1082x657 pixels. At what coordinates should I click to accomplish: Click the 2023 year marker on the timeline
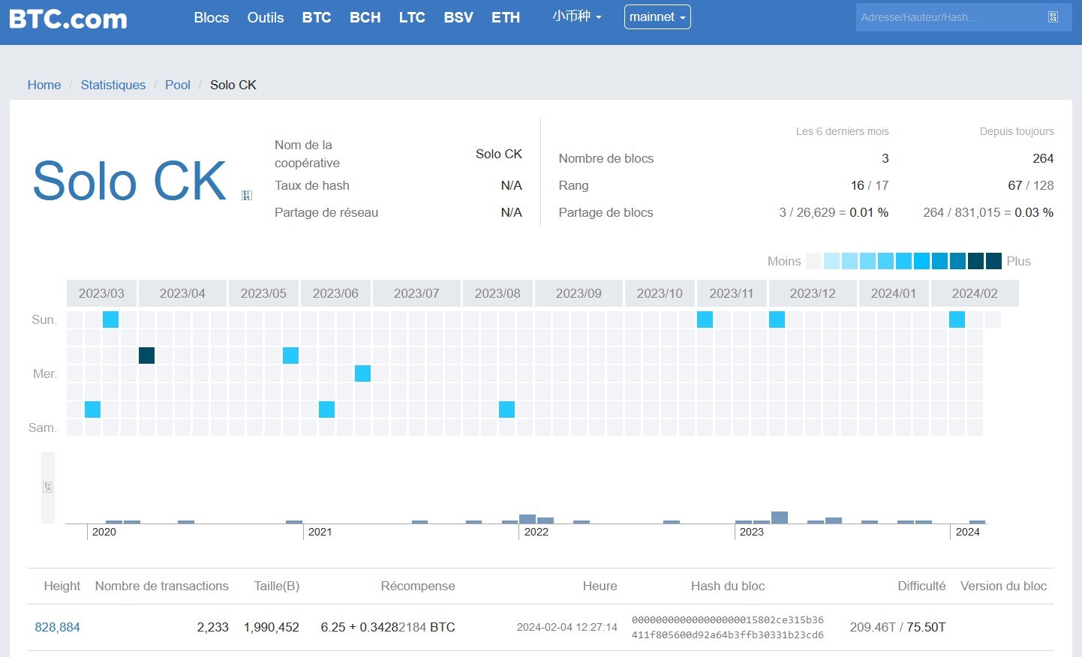[752, 532]
